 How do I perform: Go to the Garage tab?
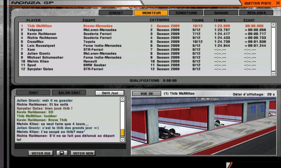pos(221,13)
